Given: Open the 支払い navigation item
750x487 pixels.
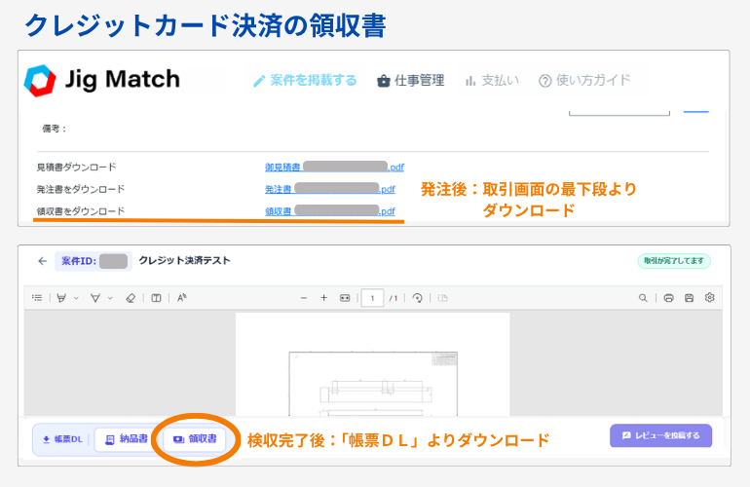Looking at the screenshot, I should click(x=492, y=81).
